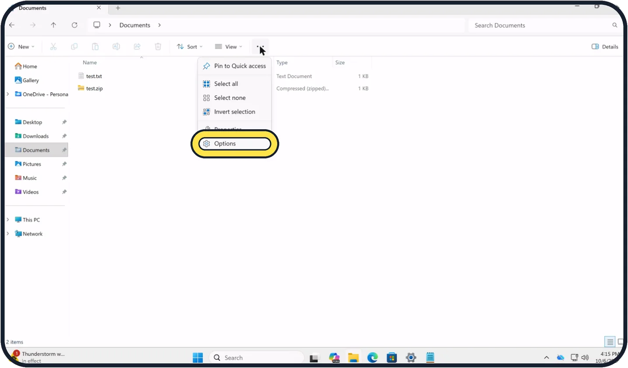Navigate up one folder level with the Up arrow
Viewport: 628px width, 368px height.
pos(53,25)
